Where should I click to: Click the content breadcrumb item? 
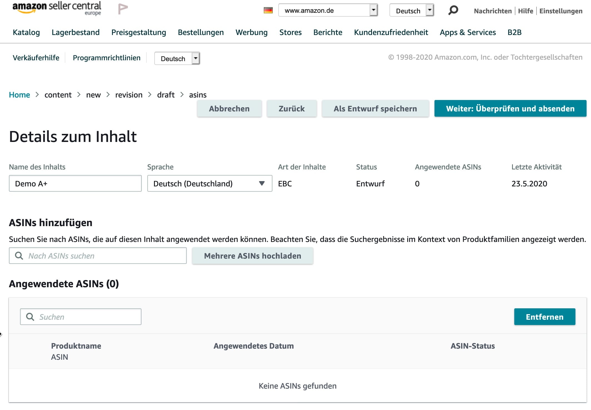58,95
